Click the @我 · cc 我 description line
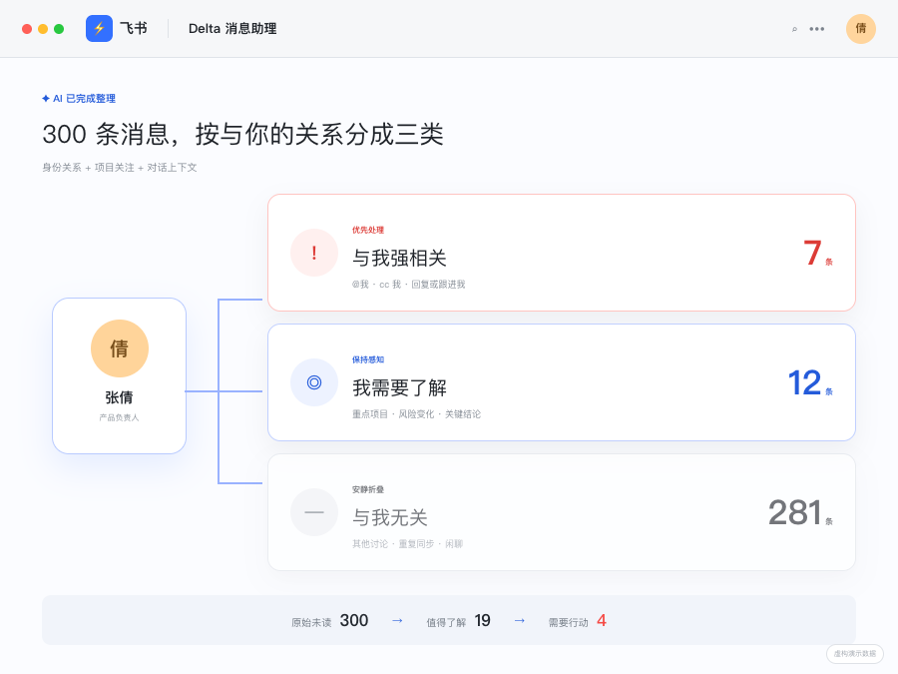This screenshot has height=674, width=898. pos(408,285)
